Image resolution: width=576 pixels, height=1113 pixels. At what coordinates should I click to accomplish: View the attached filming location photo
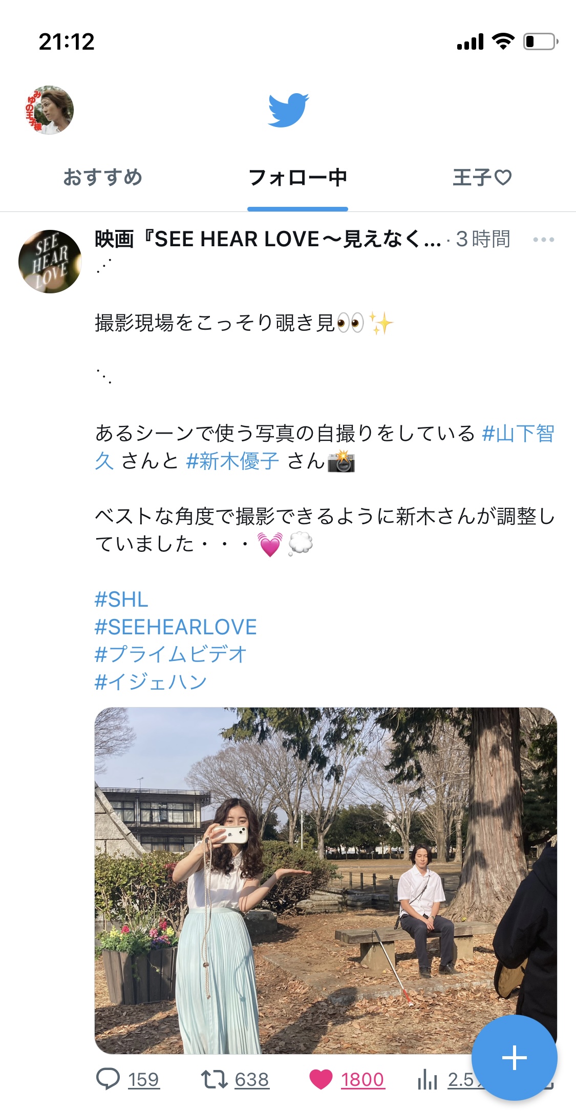[x=326, y=881]
